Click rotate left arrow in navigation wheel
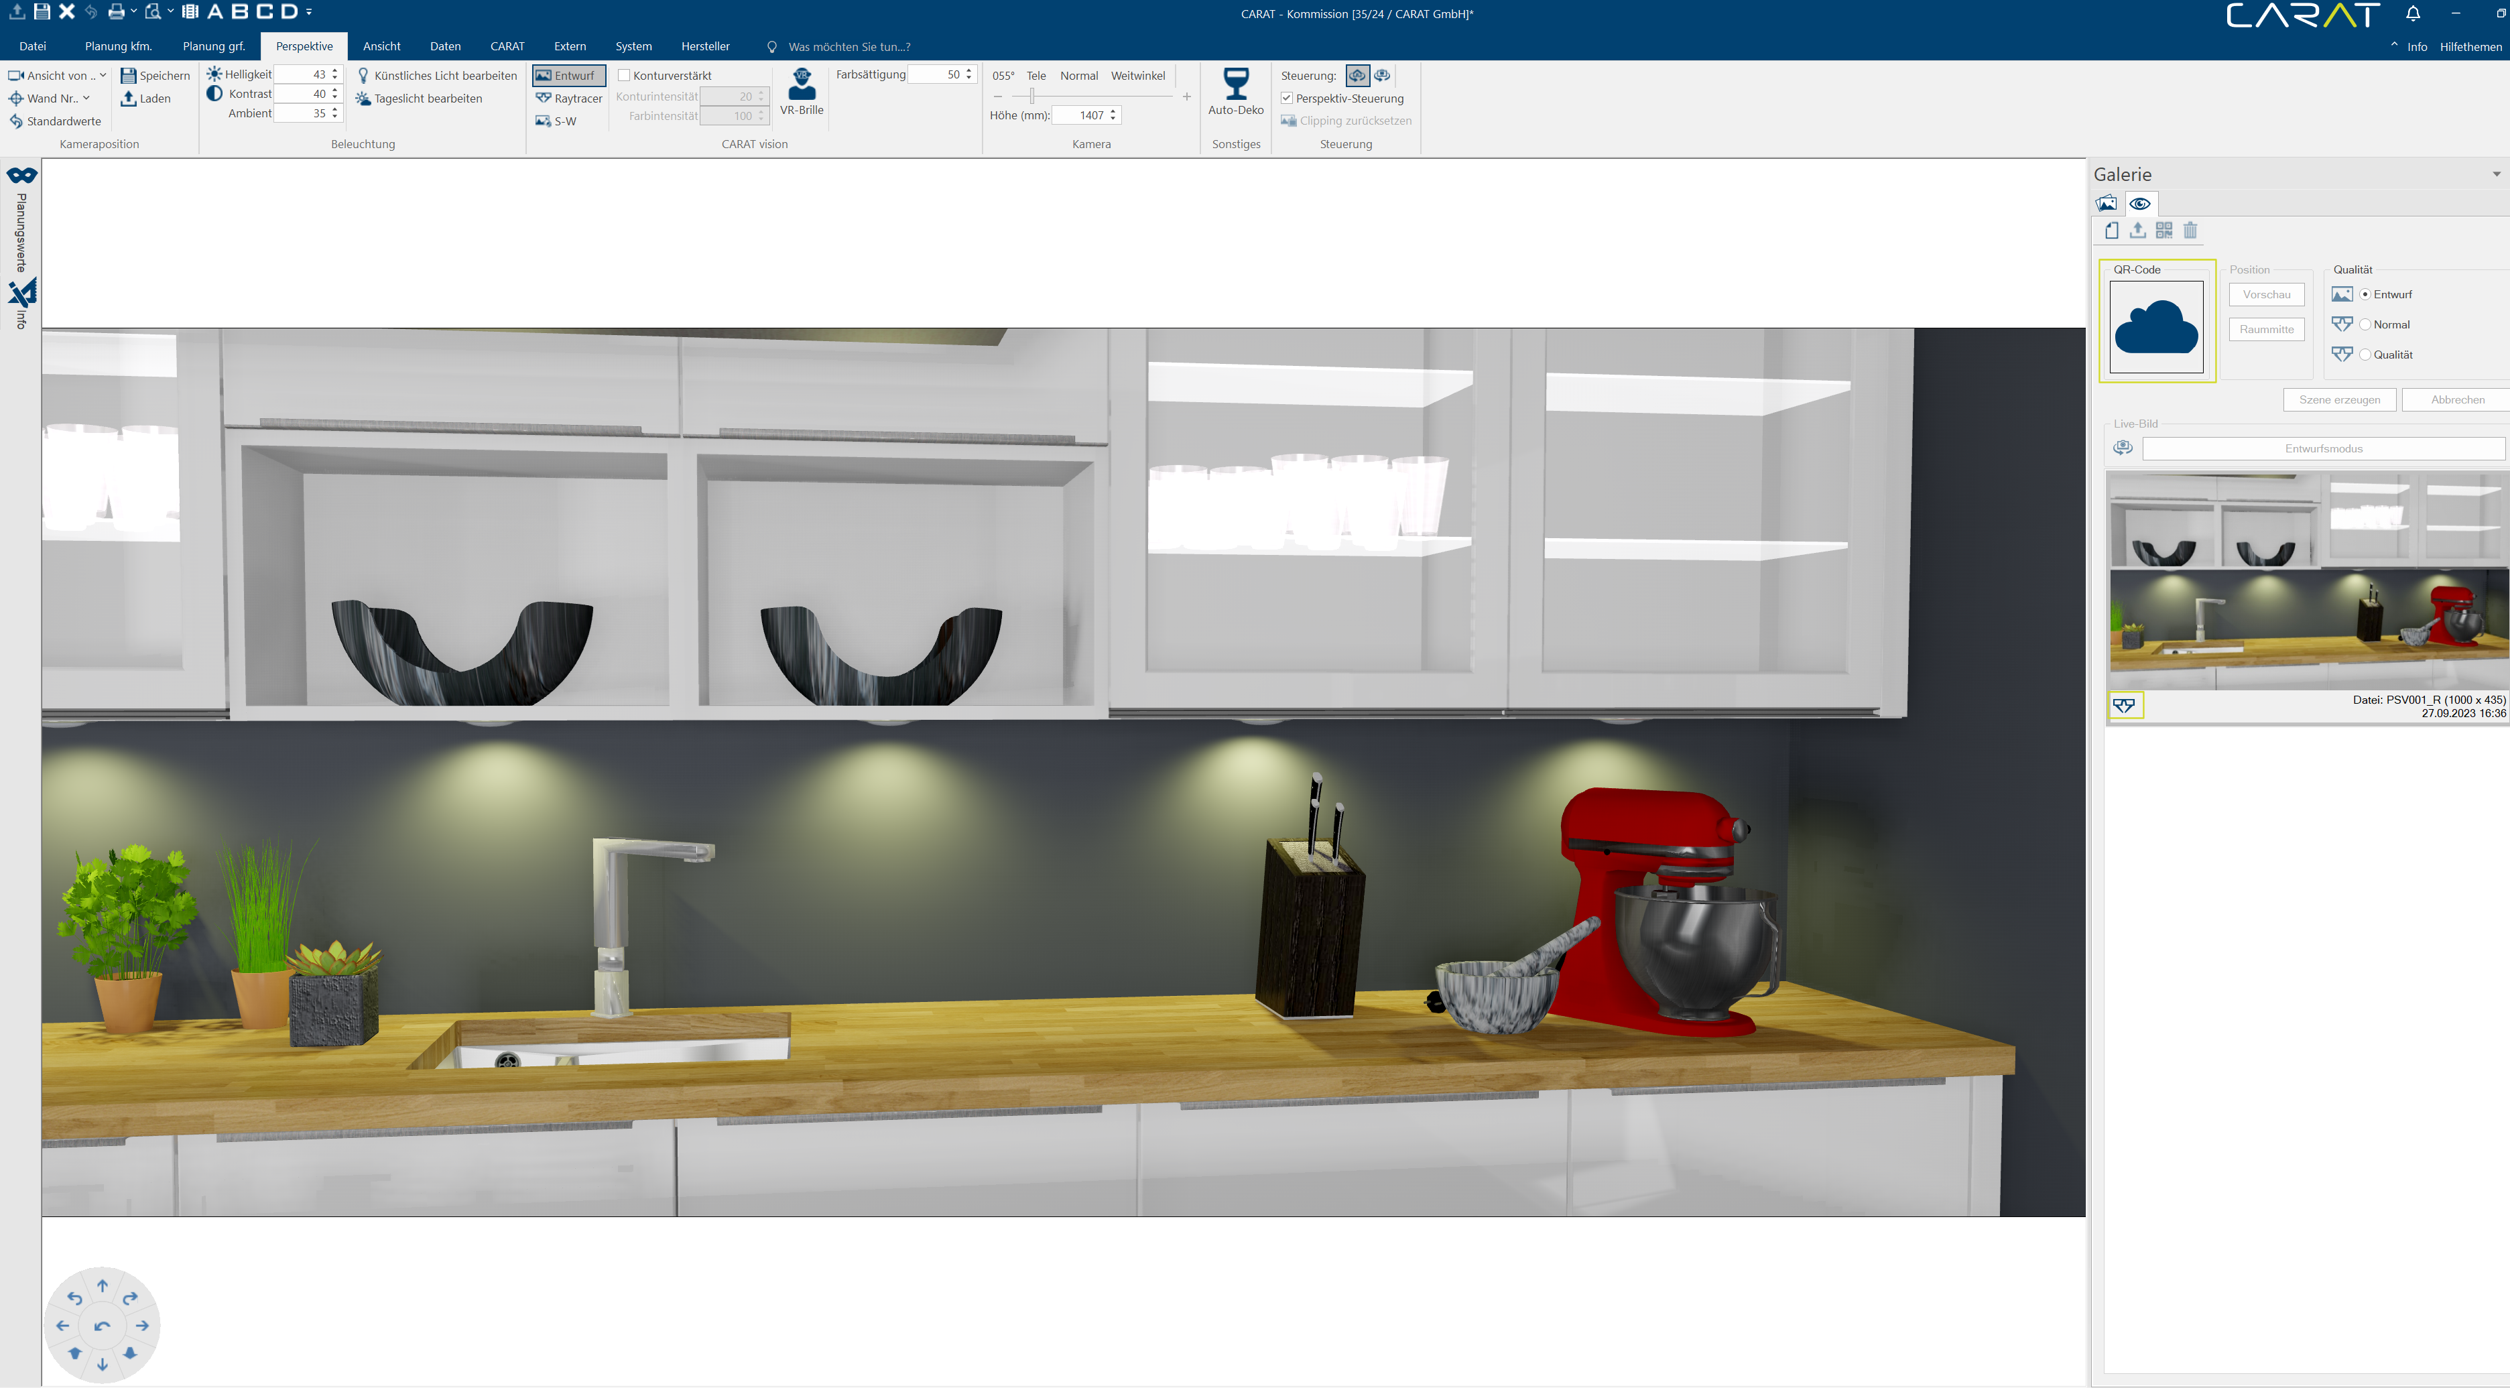The image size is (2510, 1388). tap(75, 1298)
